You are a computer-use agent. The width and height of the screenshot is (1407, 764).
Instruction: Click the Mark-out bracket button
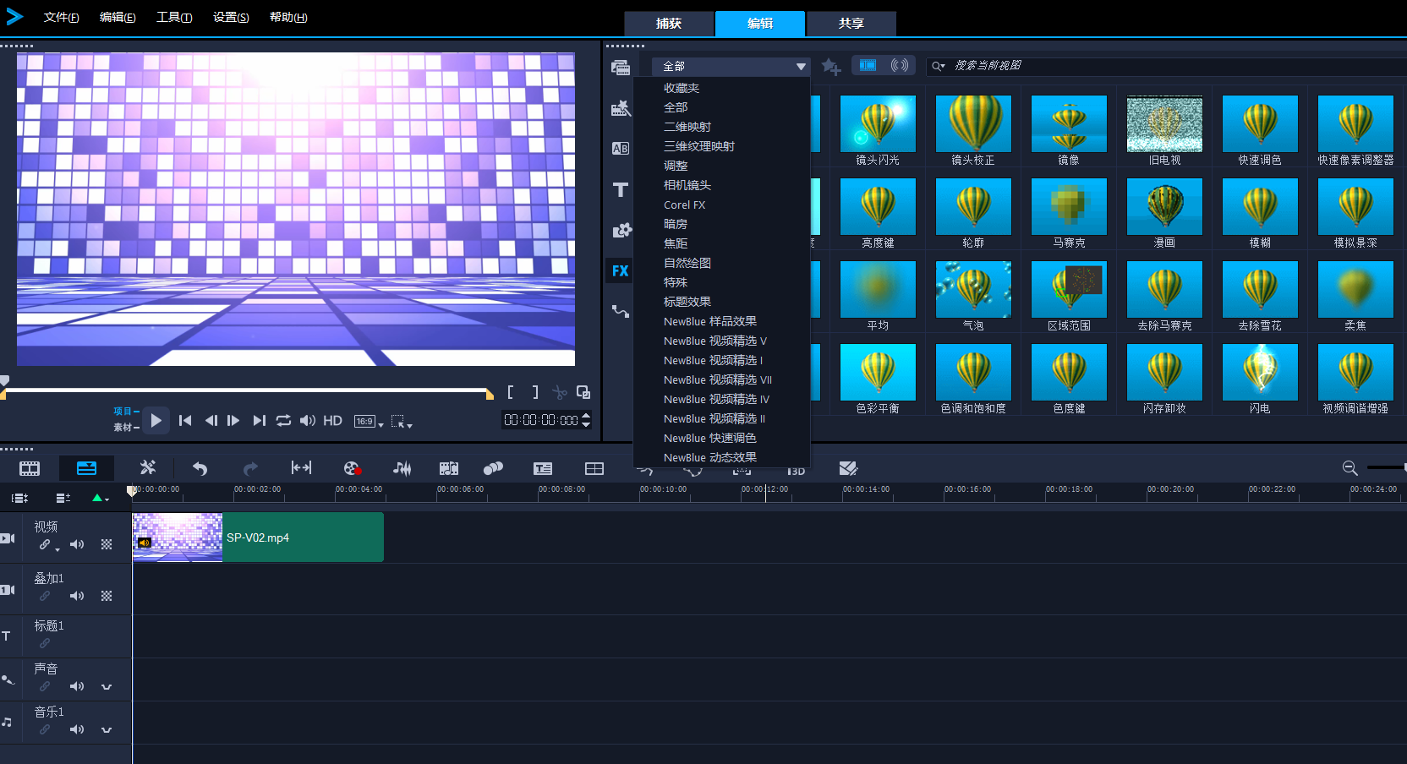pyautogui.click(x=534, y=392)
